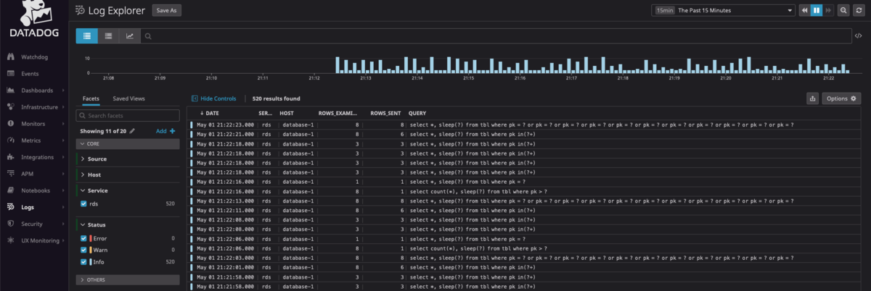The width and height of the screenshot is (871, 291).
Task: Toggle the Info status checkbox
Action: point(83,261)
